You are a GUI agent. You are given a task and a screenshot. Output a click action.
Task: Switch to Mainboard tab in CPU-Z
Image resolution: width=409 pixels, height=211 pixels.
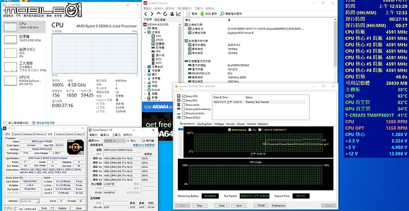coord(28,134)
